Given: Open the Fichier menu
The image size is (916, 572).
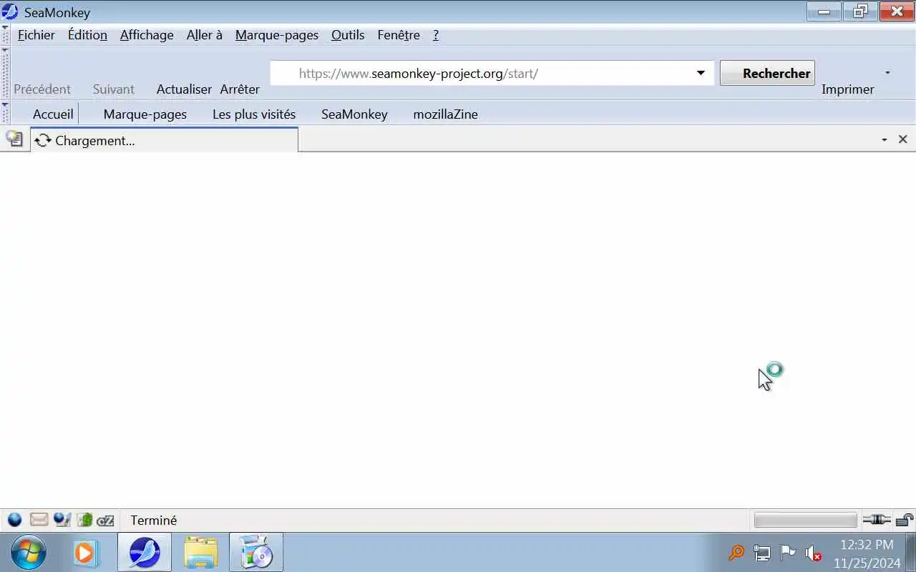Looking at the screenshot, I should 36,35.
